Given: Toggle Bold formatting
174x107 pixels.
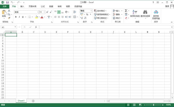Looking at the screenshot, I should point(16,17).
